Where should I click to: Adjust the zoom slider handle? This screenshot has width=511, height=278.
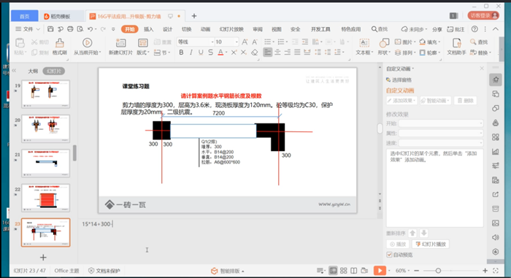[438, 271]
